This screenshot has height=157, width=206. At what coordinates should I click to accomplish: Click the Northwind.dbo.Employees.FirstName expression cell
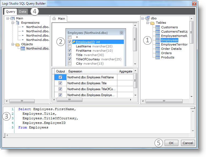tap(92, 77)
